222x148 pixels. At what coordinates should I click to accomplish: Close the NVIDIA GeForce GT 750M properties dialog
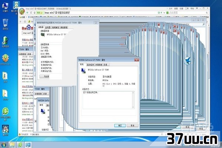tap(137, 60)
